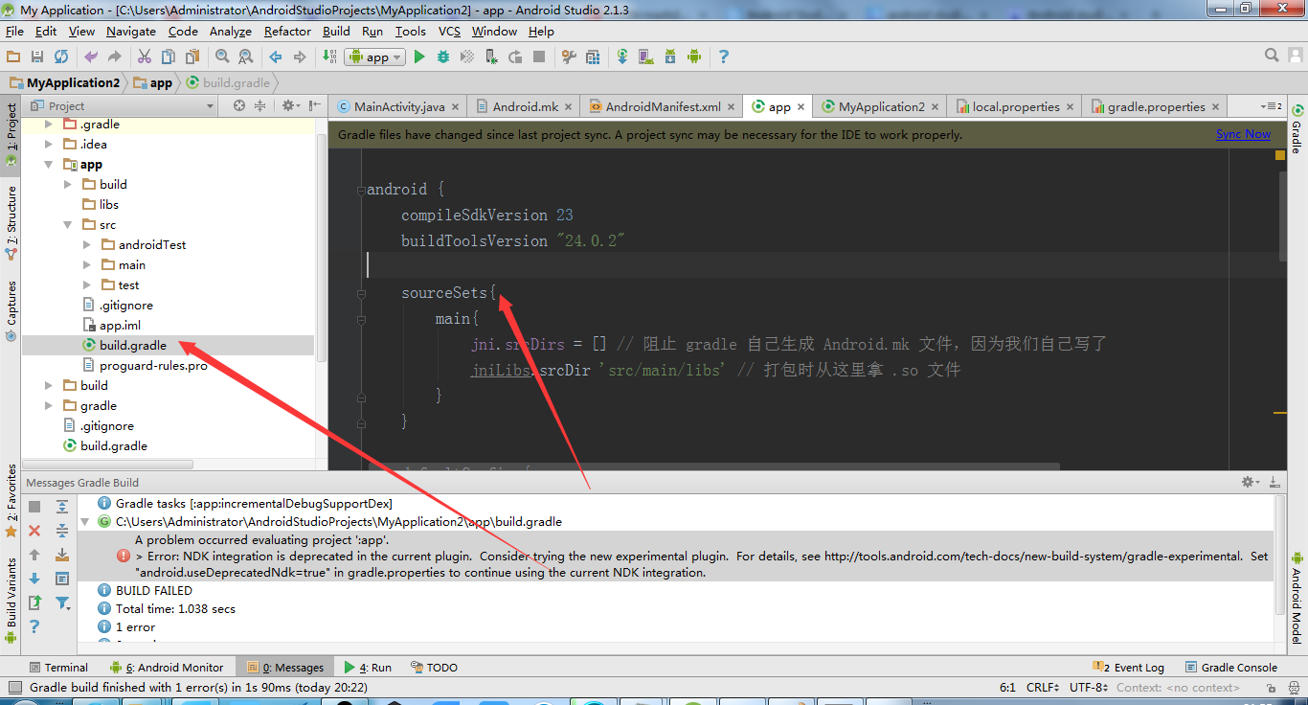This screenshot has width=1308, height=705.
Task: Close the Android.mk tab
Action: click(x=569, y=107)
